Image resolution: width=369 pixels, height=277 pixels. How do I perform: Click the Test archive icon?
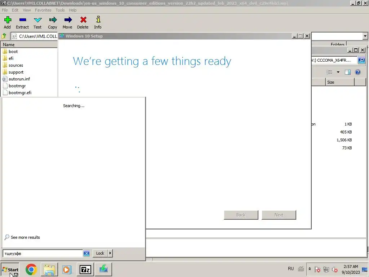37,23
